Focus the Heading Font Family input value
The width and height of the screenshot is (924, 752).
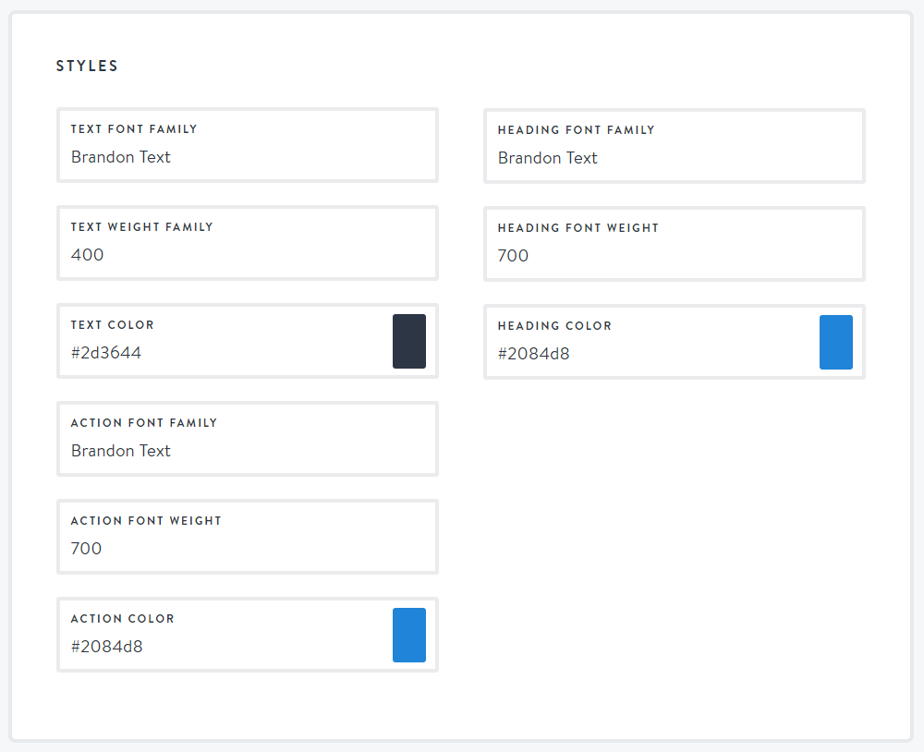548,158
